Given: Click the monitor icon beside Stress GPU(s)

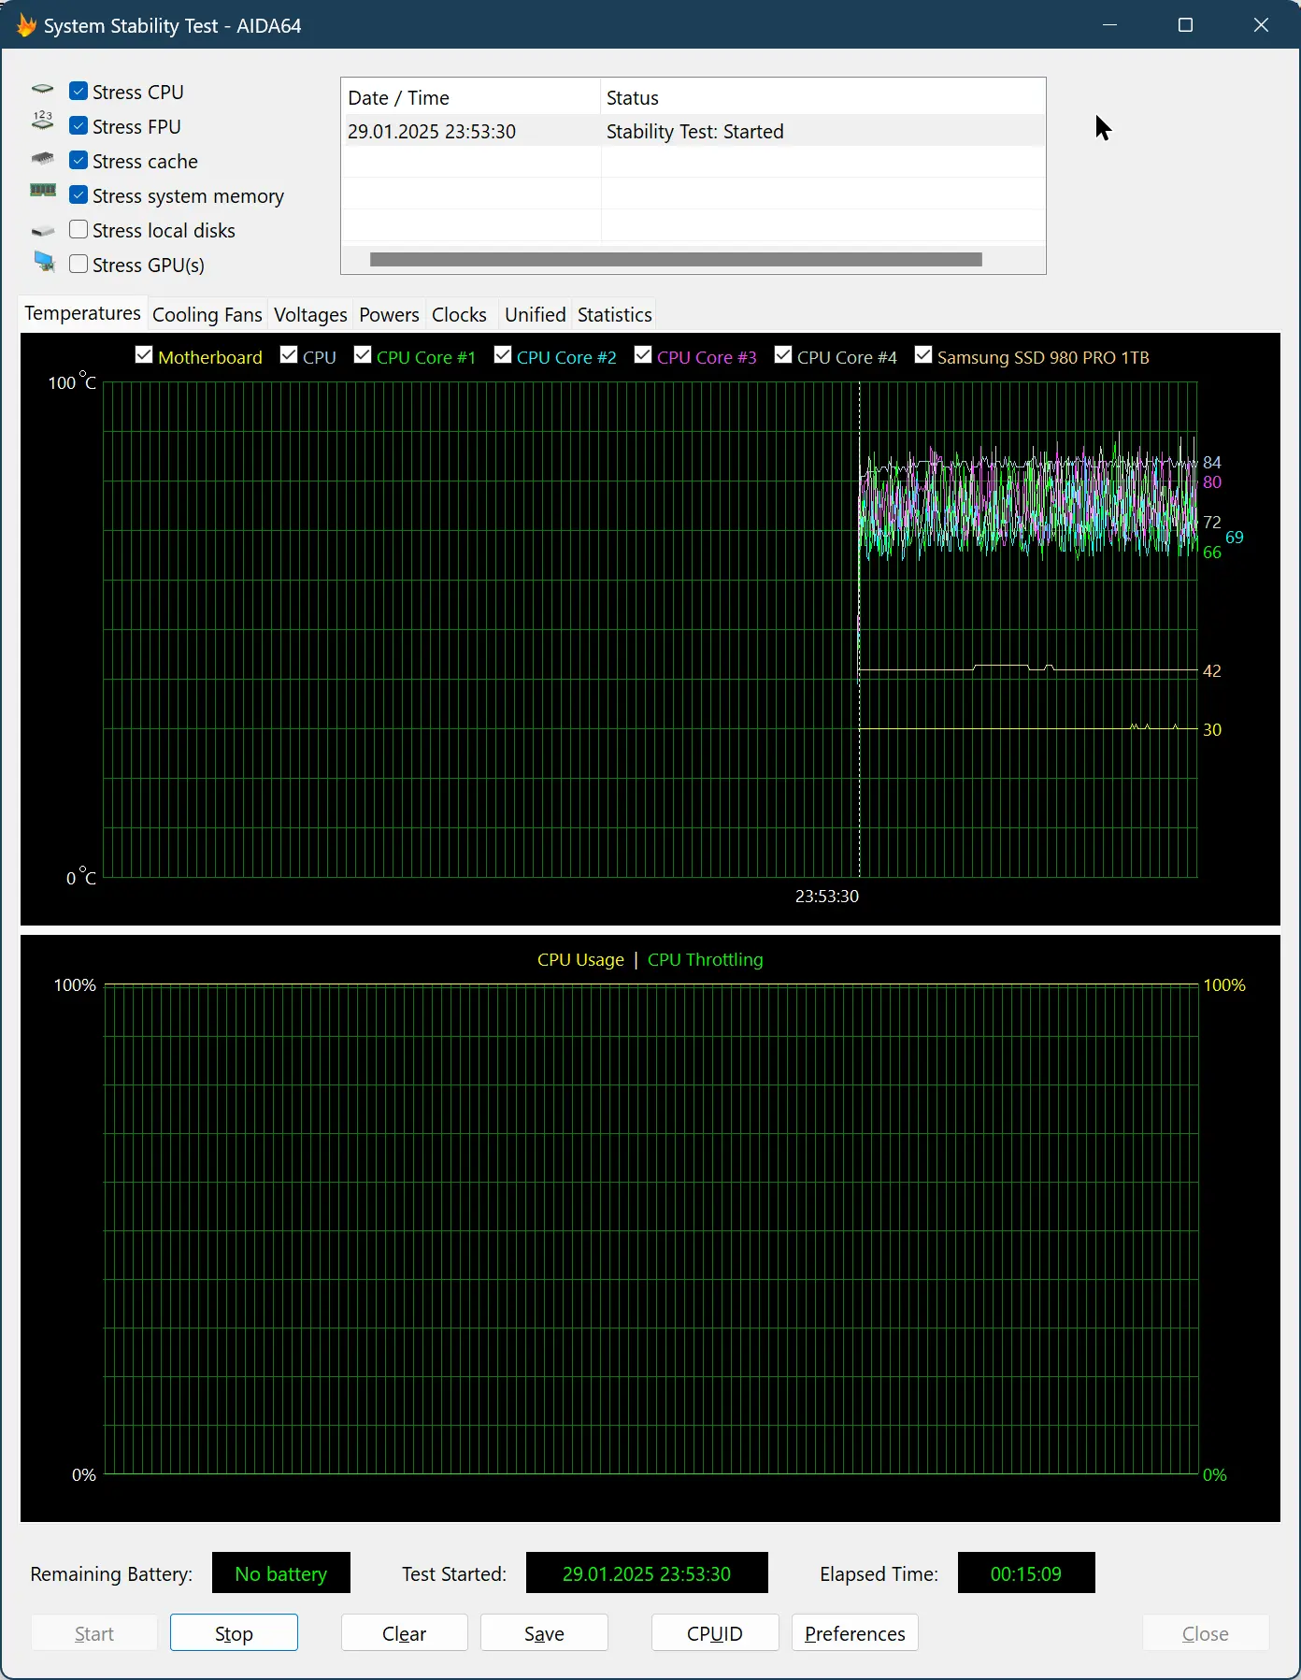Looking at the screenshot, I should (x=44, y=262).
